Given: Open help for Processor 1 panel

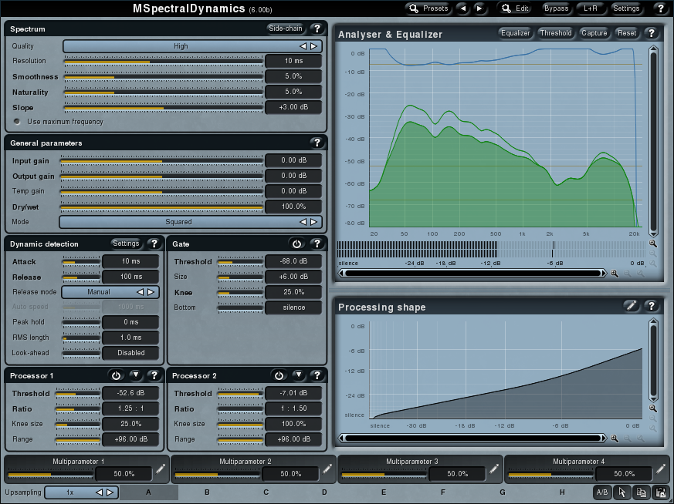Looking at the screenshot, I should [154, 375].
